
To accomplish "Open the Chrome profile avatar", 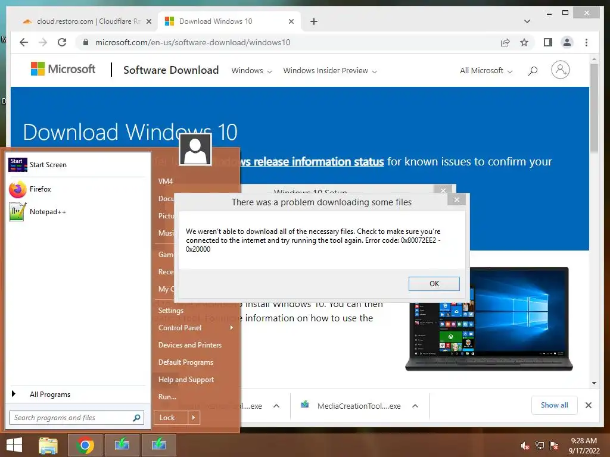I will [x=567, y=42].
